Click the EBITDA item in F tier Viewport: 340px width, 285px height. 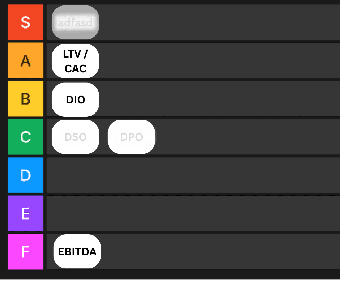pos(77,252)
